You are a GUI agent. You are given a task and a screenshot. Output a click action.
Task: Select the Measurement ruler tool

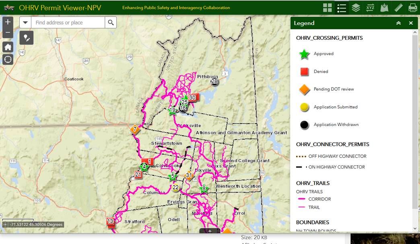(398, 8)
